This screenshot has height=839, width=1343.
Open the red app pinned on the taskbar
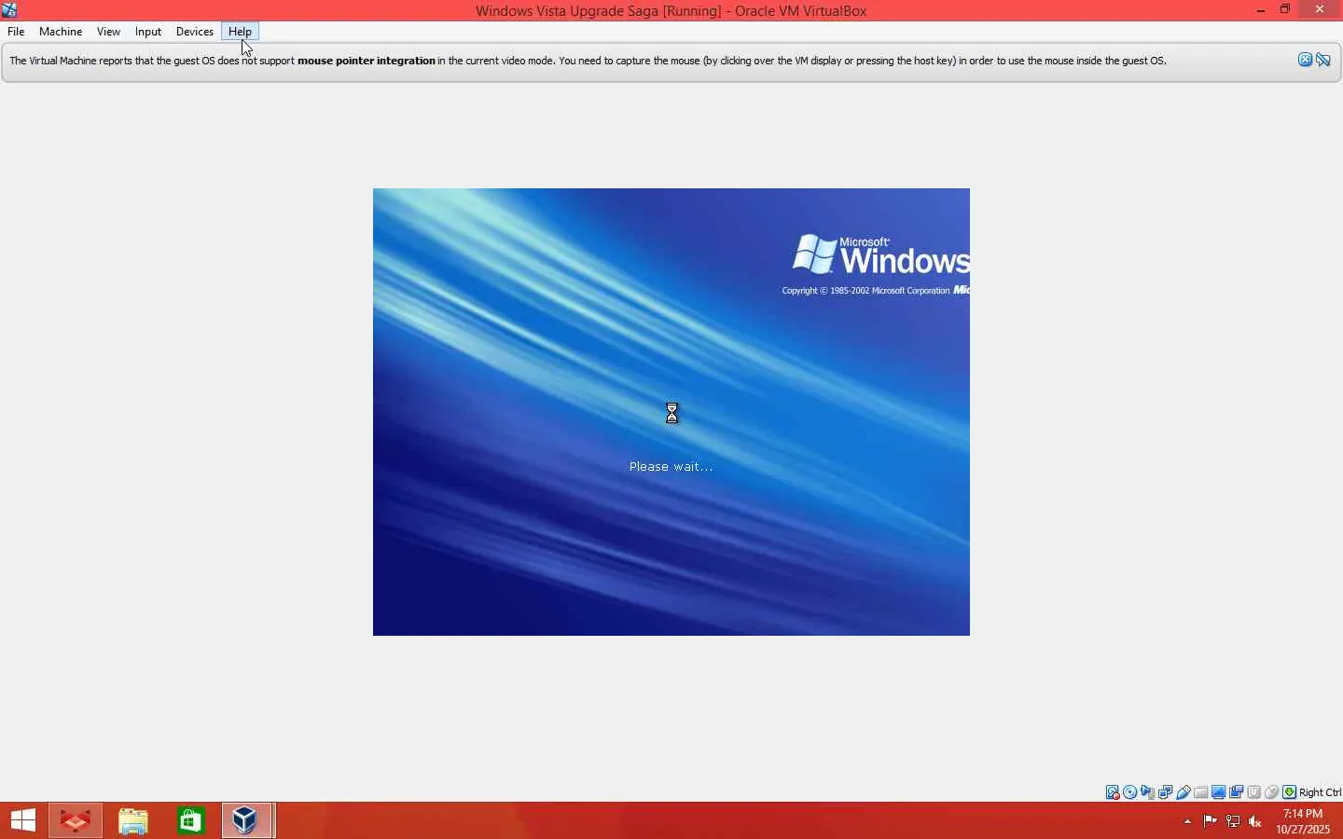coord(76,820)
